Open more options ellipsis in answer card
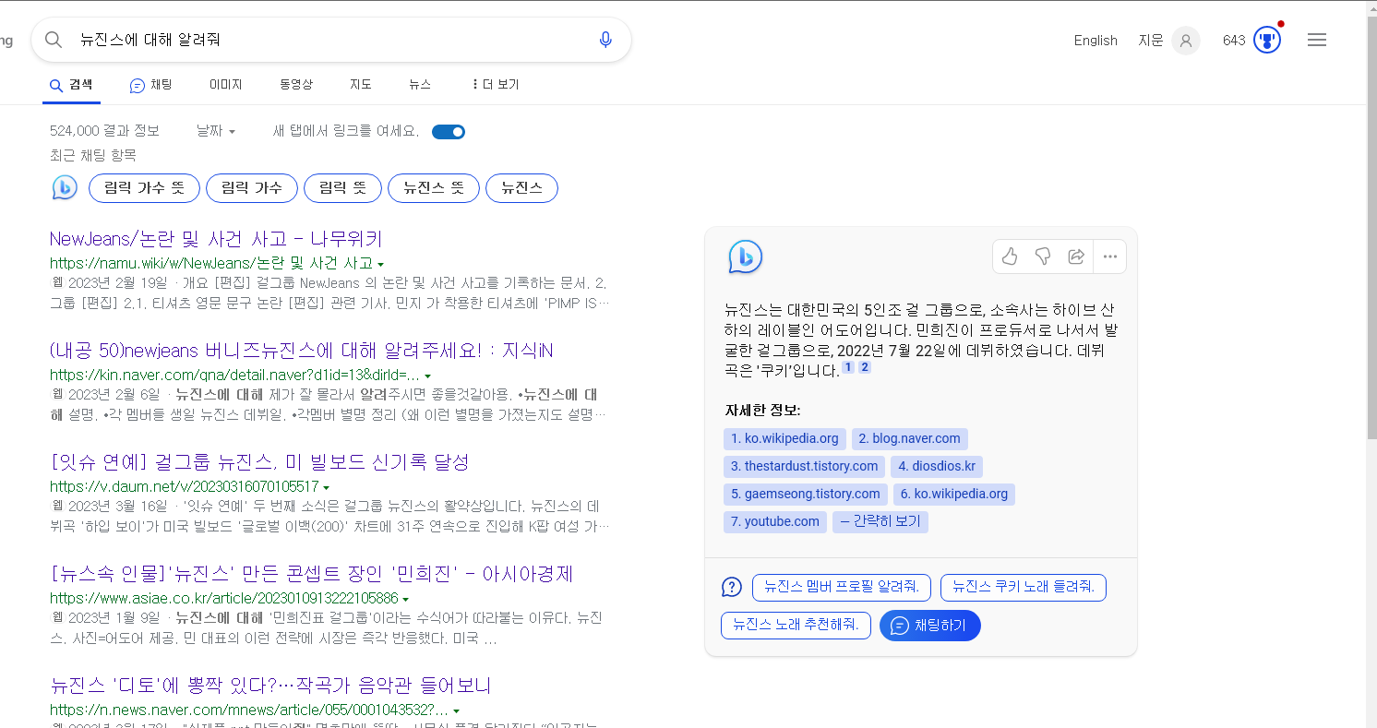 [x=1110, y=257]
